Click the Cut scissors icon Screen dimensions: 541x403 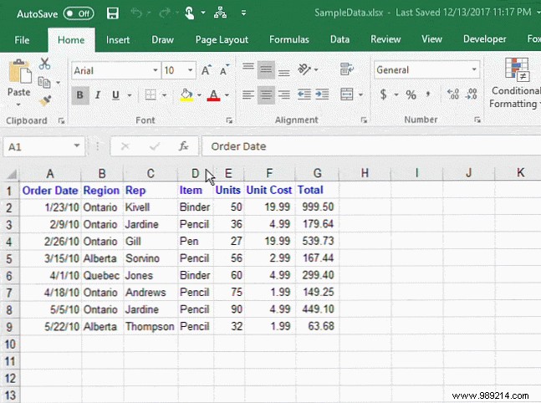point(44,64)
